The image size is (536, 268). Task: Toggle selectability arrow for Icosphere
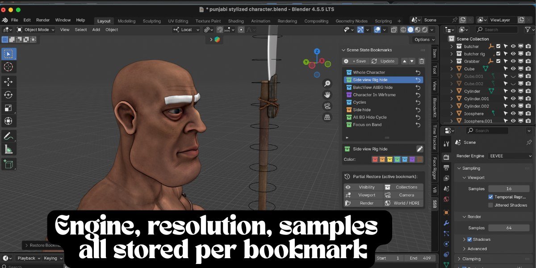506,113
